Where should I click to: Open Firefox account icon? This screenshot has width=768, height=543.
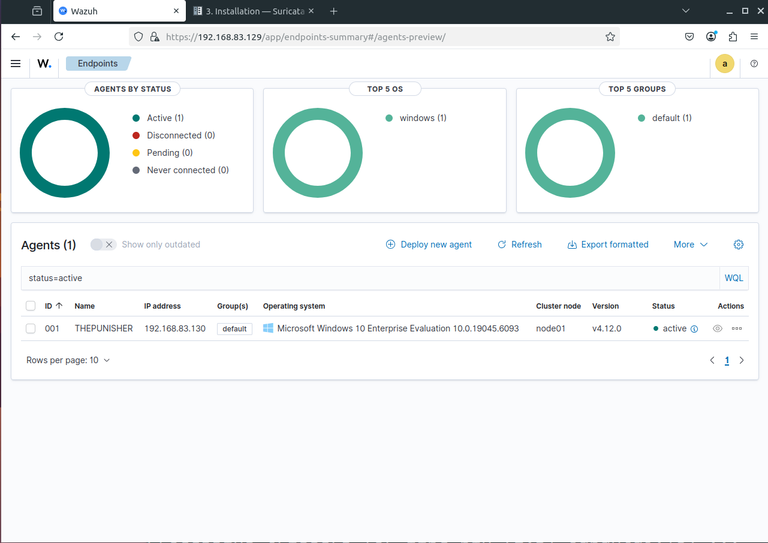(x=711, y=37)
